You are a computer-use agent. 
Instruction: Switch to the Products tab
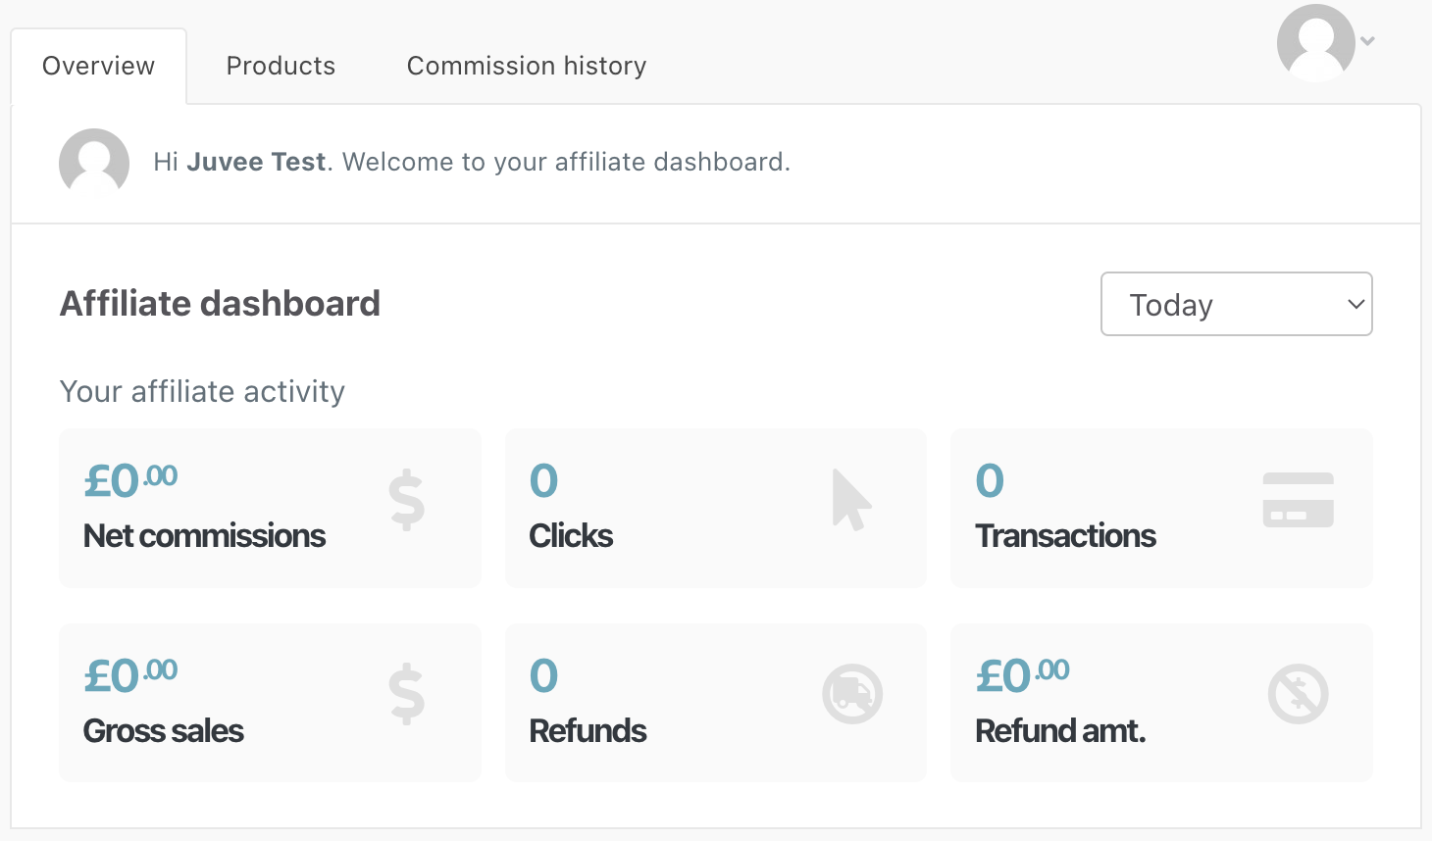[x=281, y=66]
